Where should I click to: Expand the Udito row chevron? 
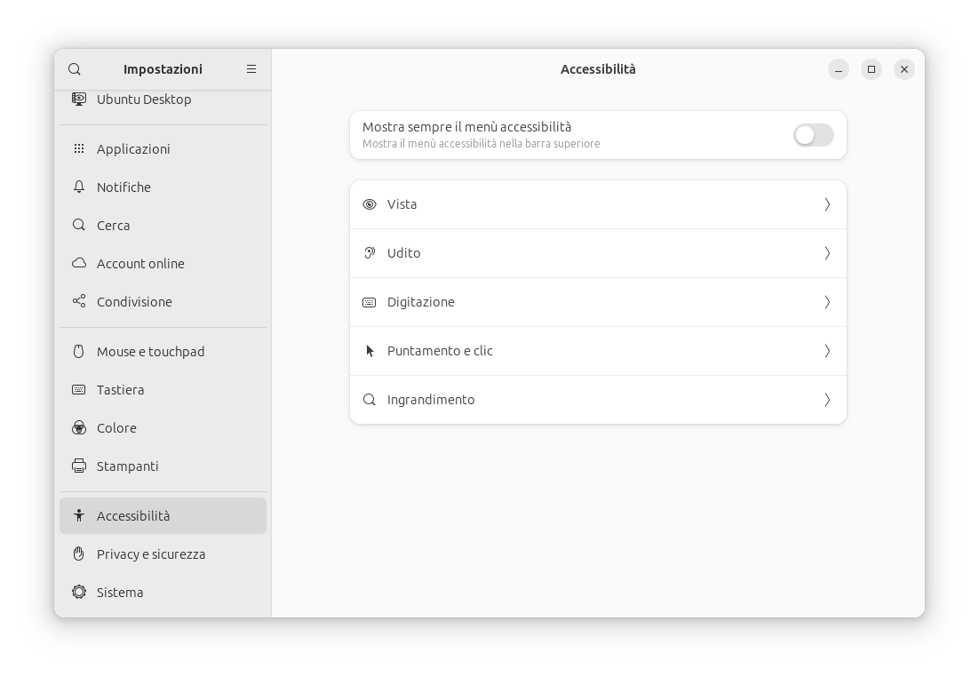(826, 253)
